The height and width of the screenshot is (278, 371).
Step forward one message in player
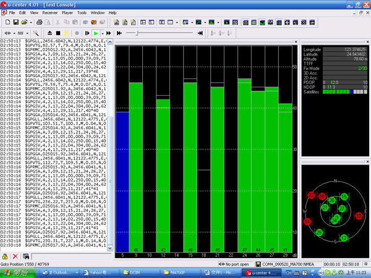pyautogui.click(x=87, y=33)
